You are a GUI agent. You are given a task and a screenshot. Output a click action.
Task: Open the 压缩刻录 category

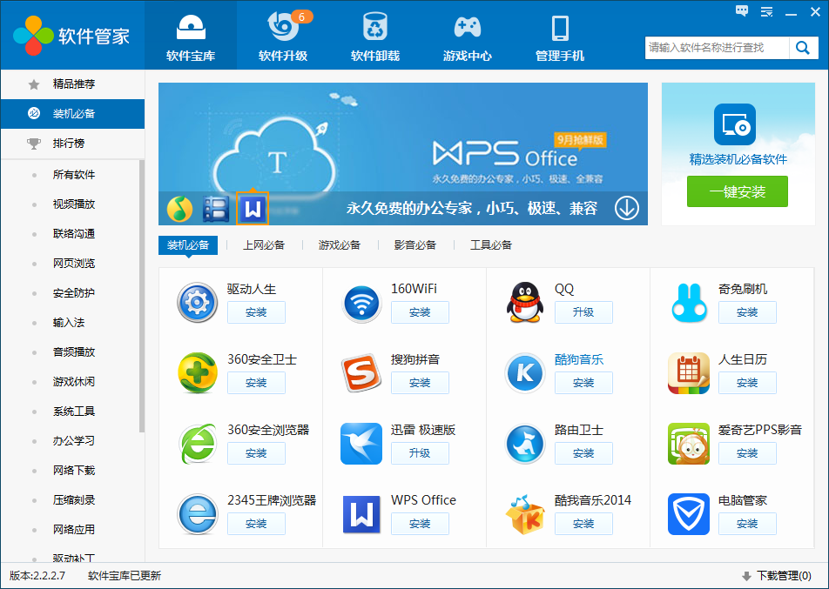click(x=73, y=499)
